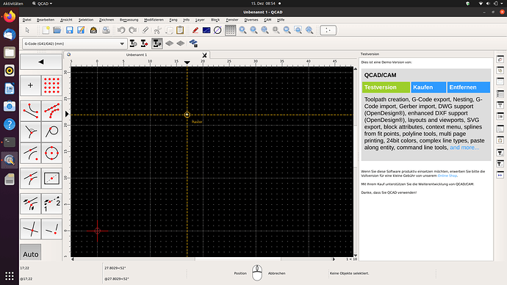This screenshot has width=507, height=285.
Task: Toggle screen-based linetypes blue icon
Action: pyautogui.click(x=206, y=30)
